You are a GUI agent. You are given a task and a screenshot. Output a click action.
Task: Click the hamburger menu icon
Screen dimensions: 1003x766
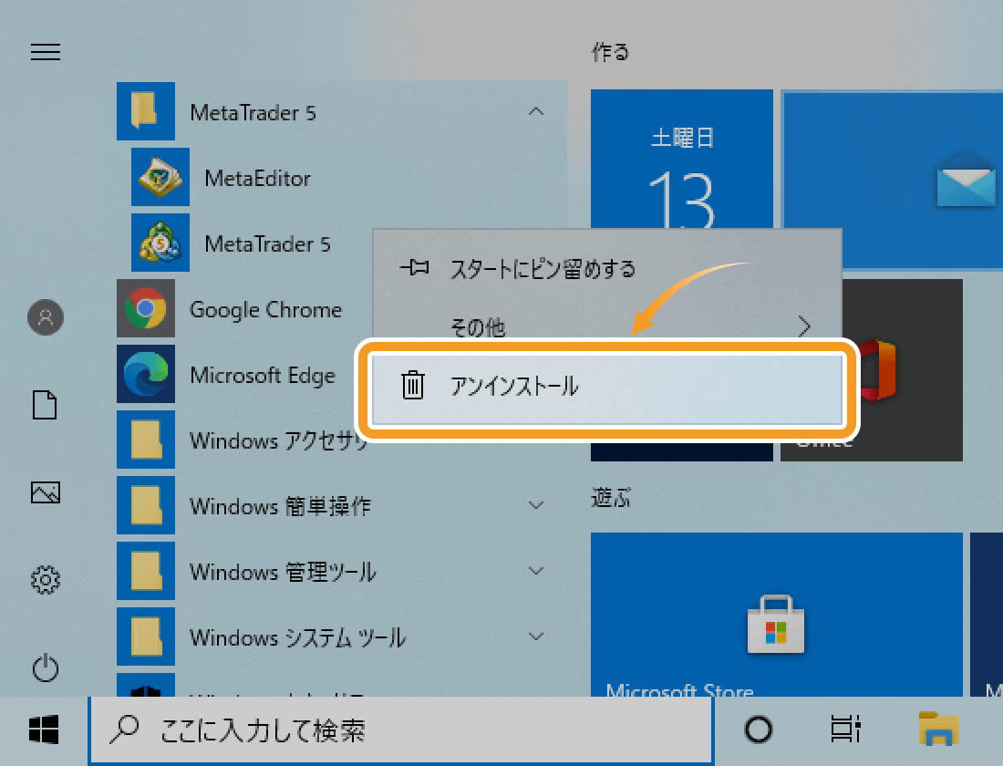(x=46, y=52)
